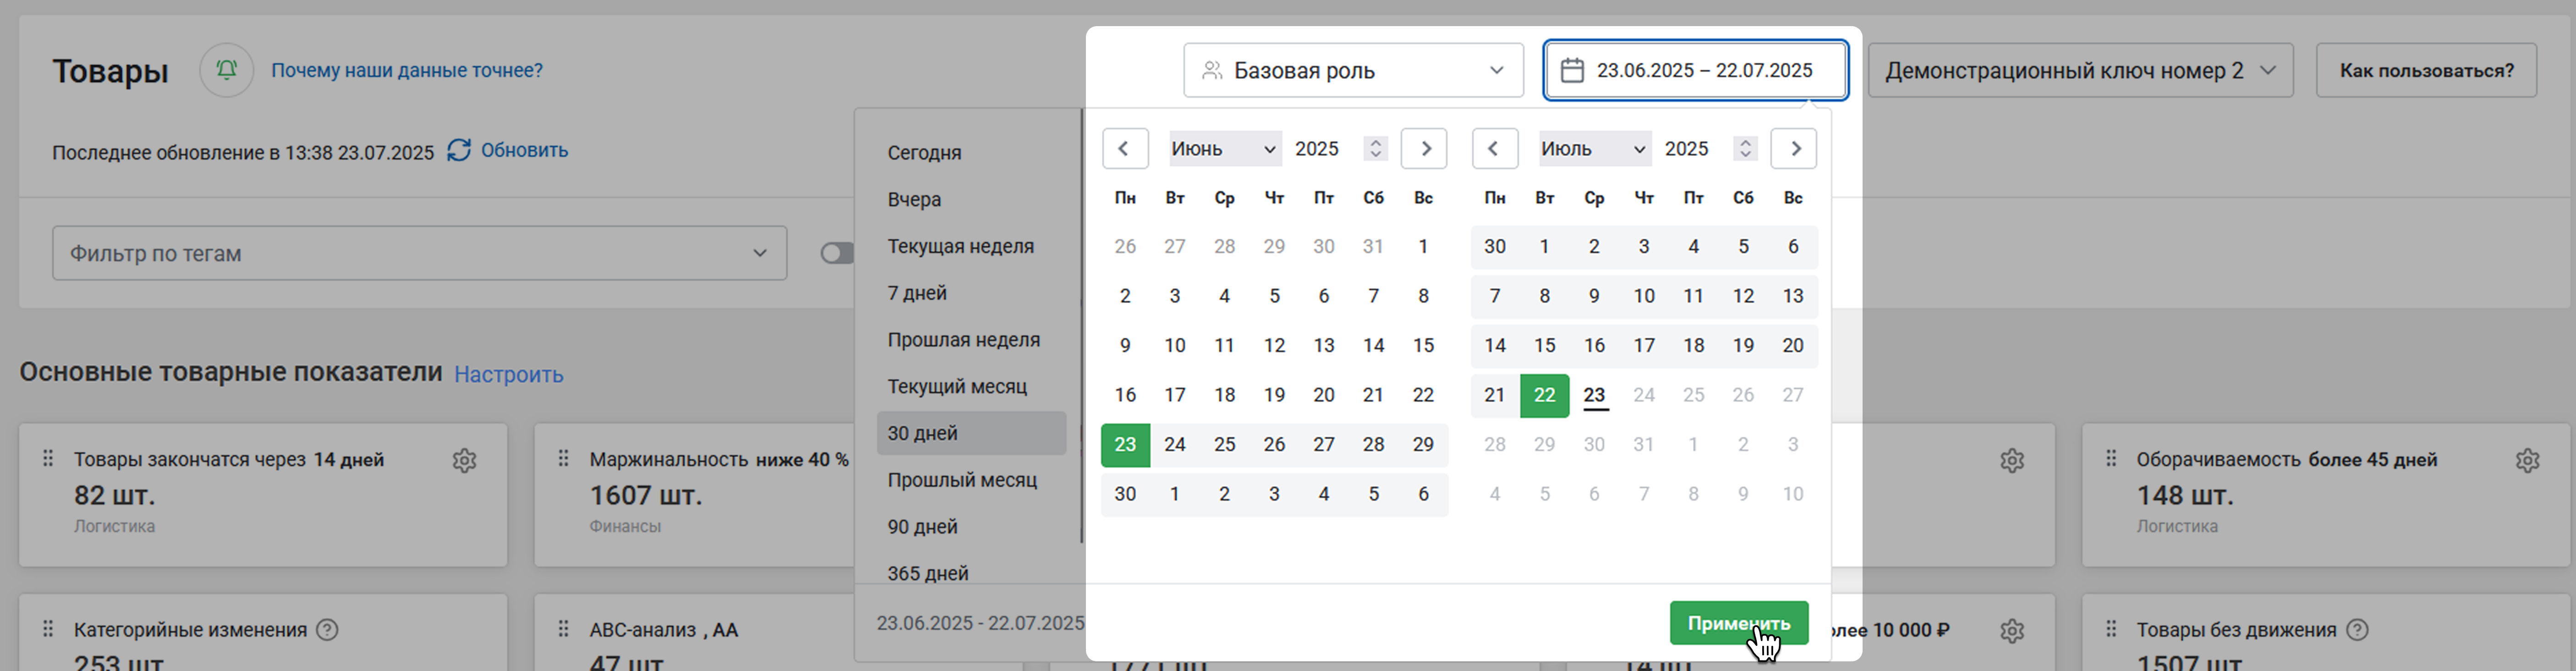Open settings gear on Оборачиваемость card
2576x671 pixels.
point(2527,460)
